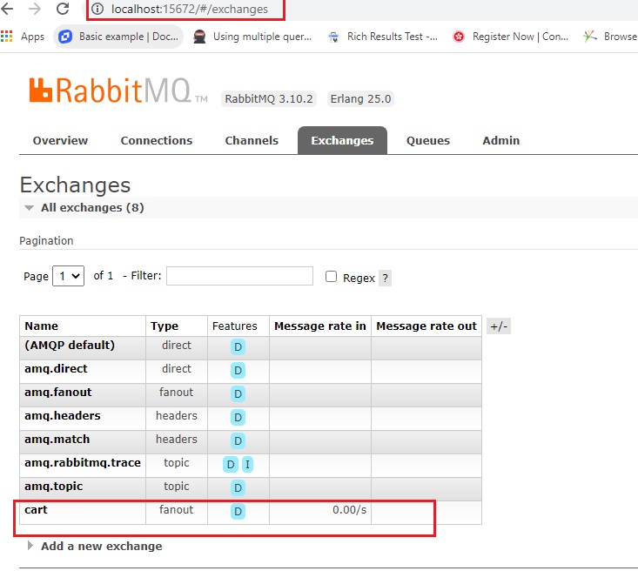Viewport: 638px width, 571px height.
Task: Click the Erlang 25.0 version label
Action: point(360,99)
